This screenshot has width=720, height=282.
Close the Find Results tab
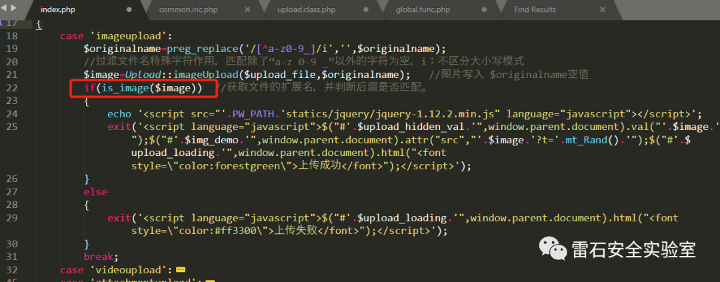[x=603, y=9]
